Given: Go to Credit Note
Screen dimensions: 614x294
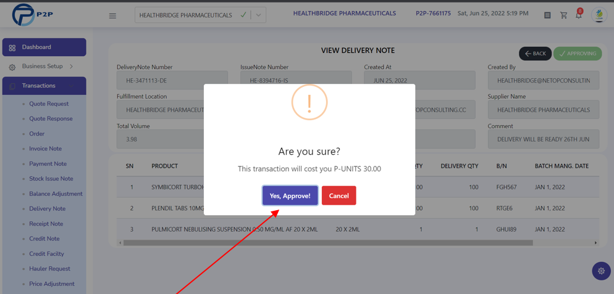Looking at the screenshot, I should coord(44,239).
